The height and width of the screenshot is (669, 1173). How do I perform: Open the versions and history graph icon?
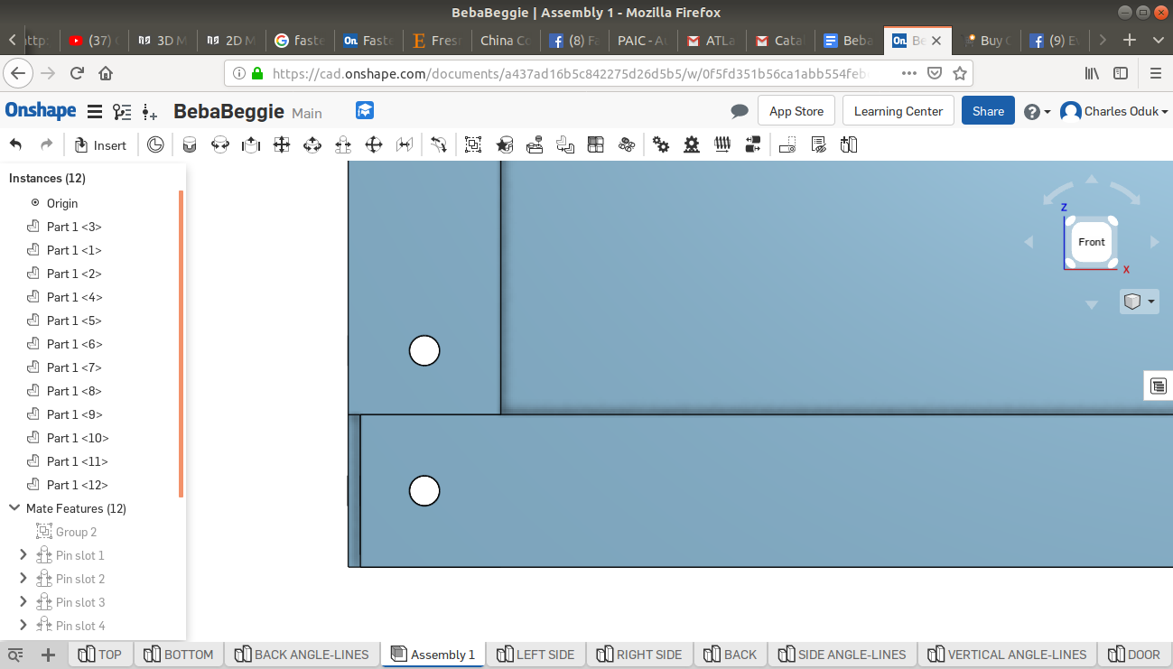[122, 112]
